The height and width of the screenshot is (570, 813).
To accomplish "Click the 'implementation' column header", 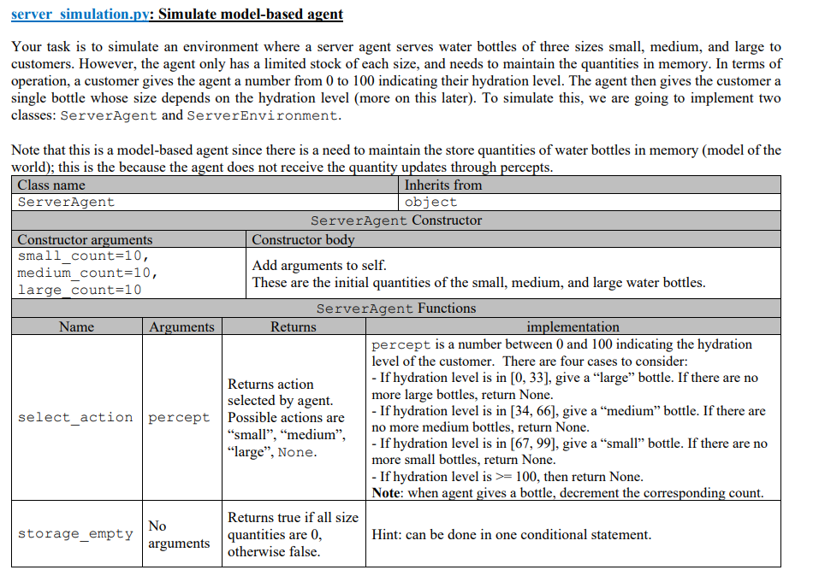I will point(572,326).
